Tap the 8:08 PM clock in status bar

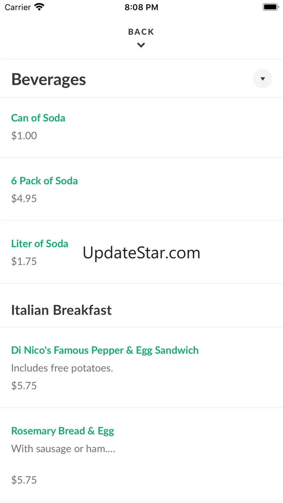pyautogui.click(x=141, y=7)
